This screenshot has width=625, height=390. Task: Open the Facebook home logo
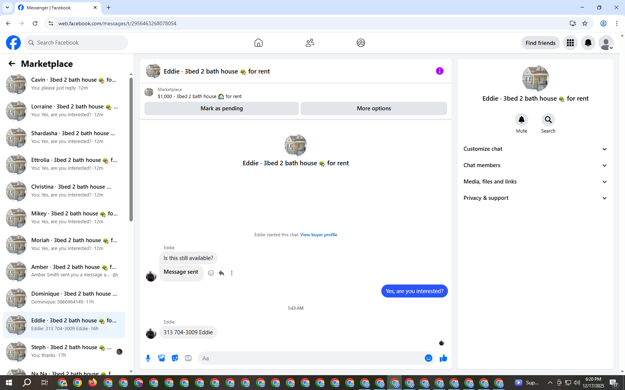click(13, 43)
